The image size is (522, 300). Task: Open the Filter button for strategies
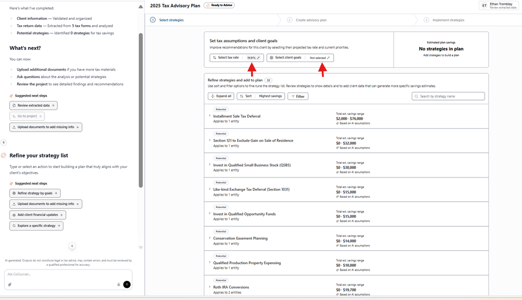[298, 96]
